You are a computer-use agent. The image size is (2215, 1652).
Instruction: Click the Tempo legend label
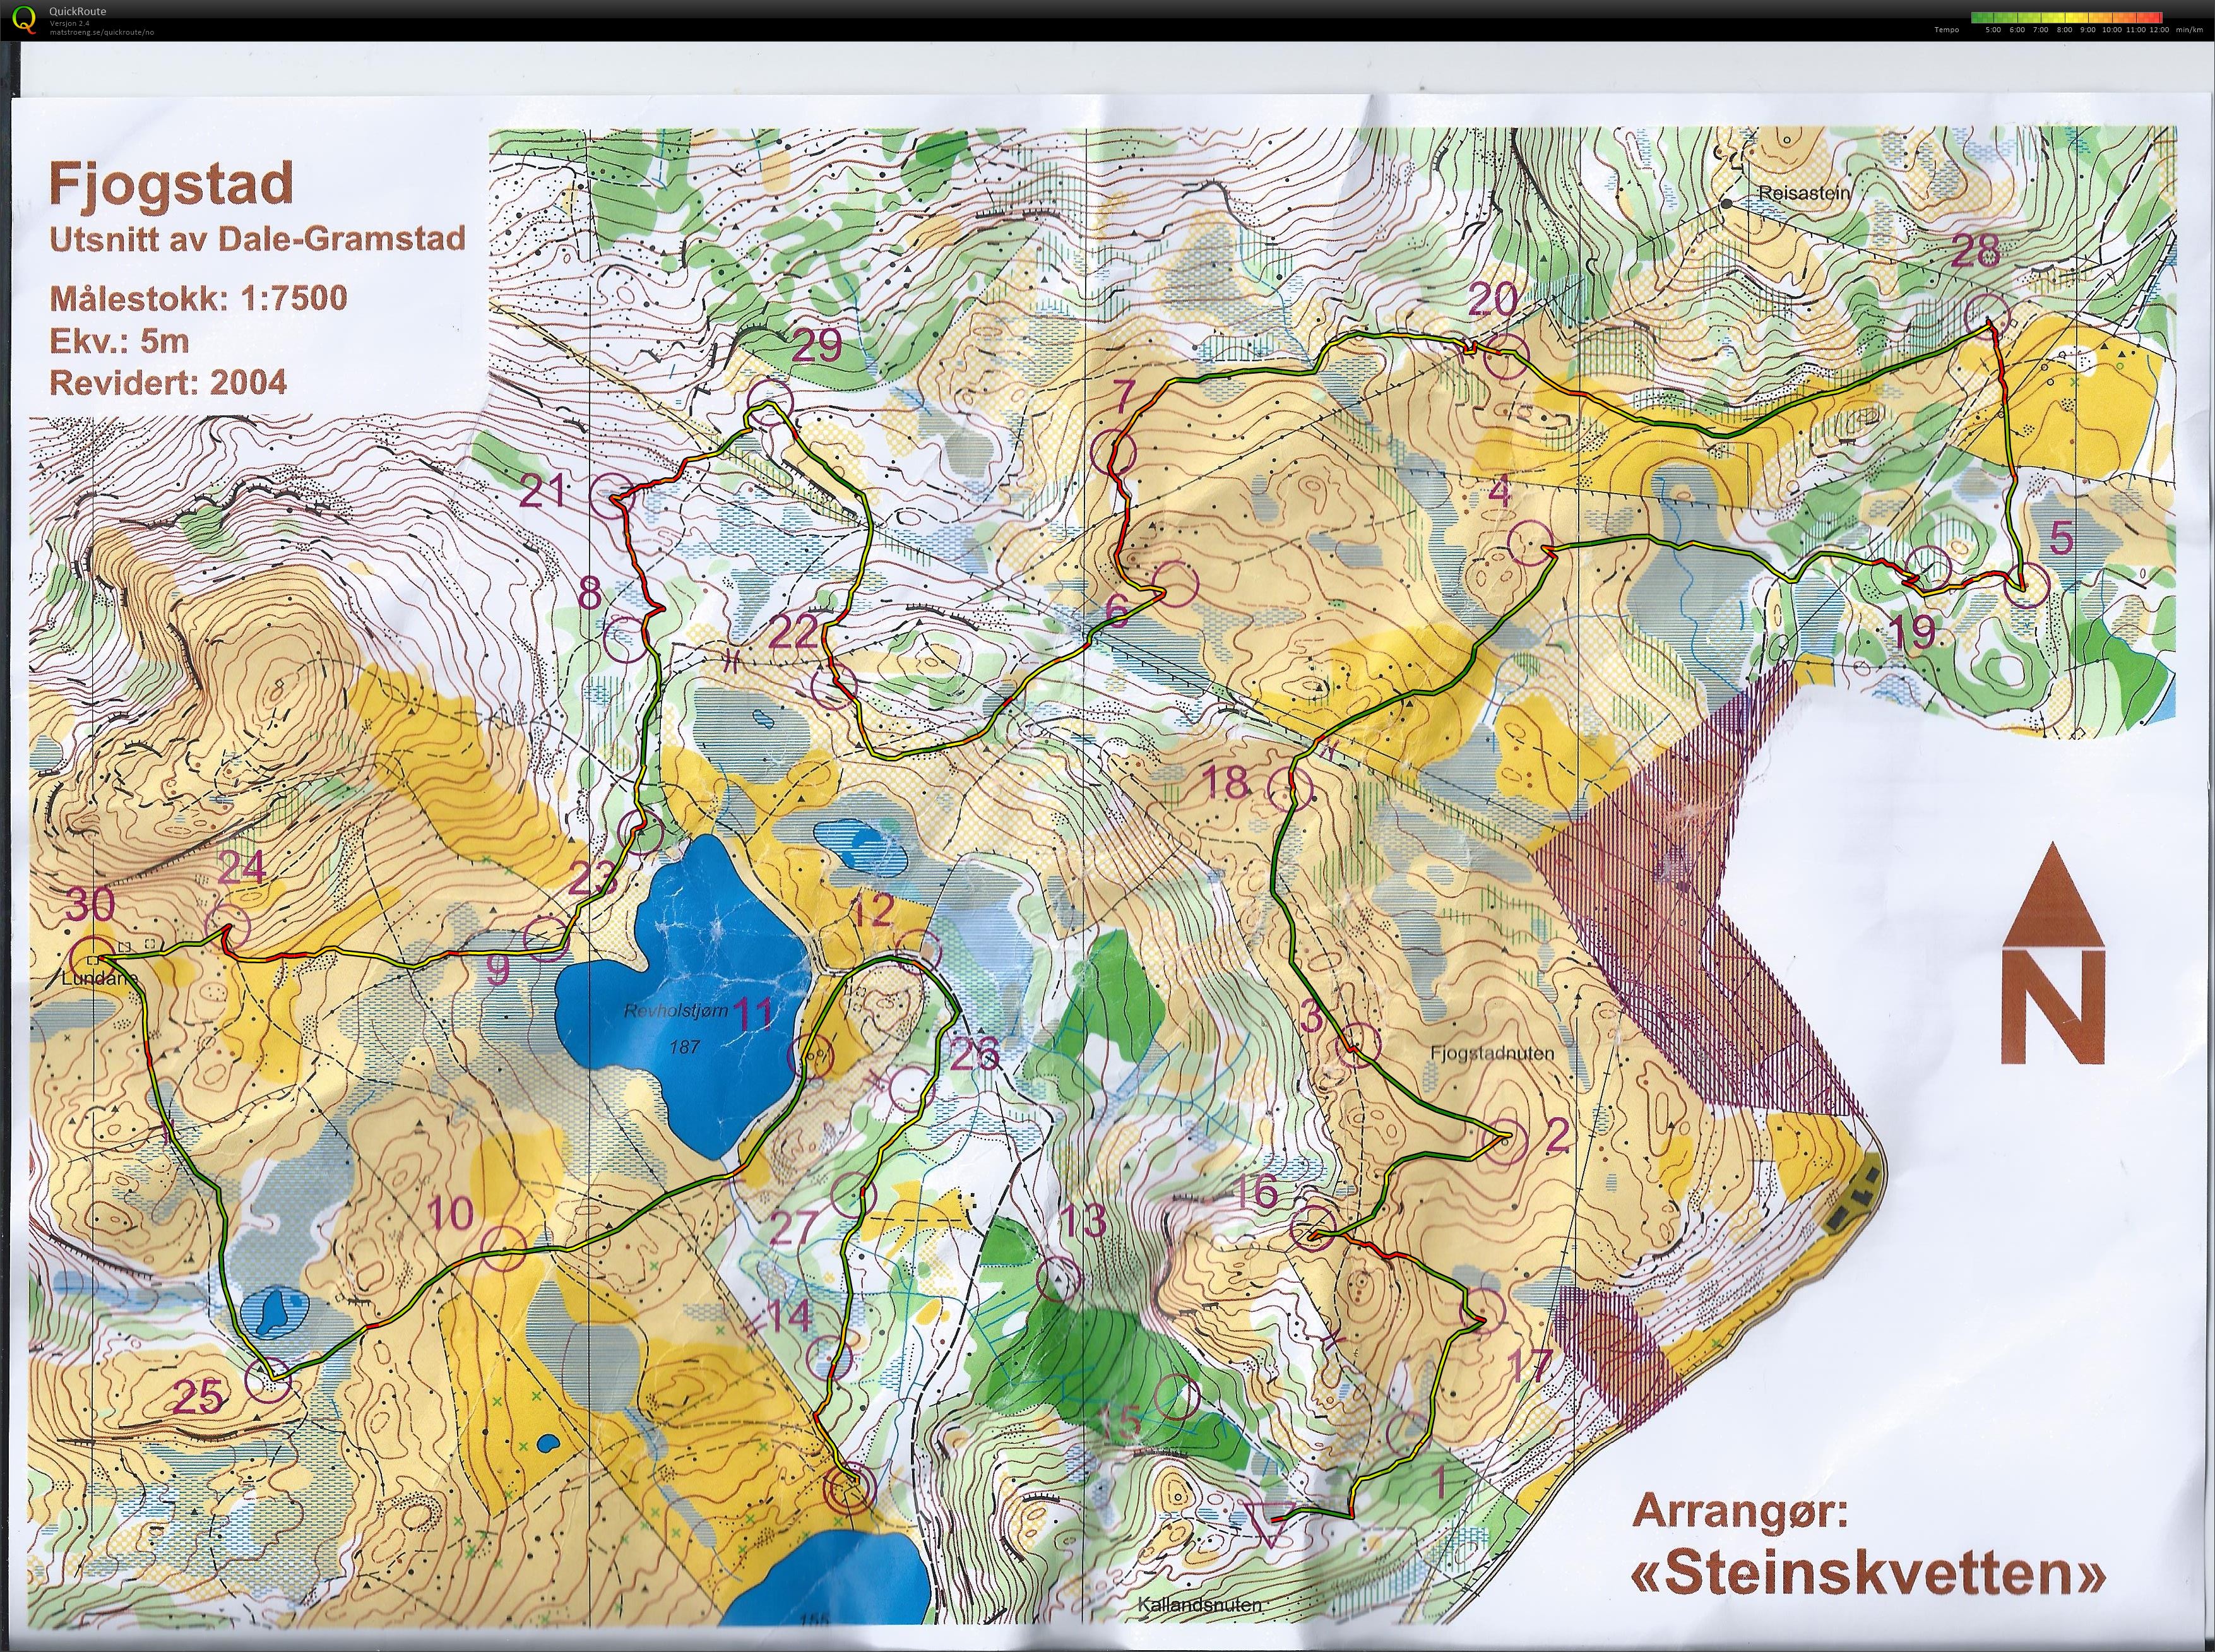click(1947, 30)
